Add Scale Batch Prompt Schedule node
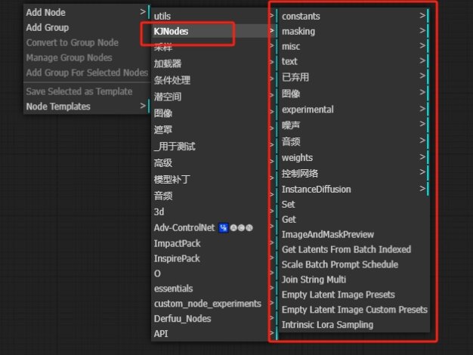 click(354, 264)
